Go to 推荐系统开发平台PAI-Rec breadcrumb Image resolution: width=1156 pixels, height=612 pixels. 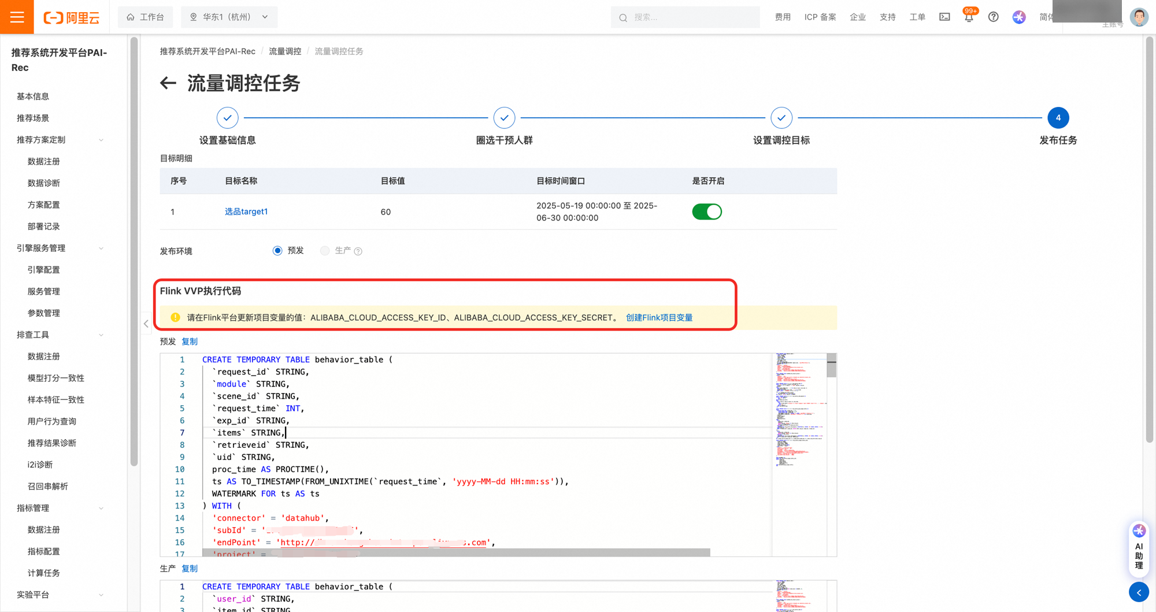point(208,51)
